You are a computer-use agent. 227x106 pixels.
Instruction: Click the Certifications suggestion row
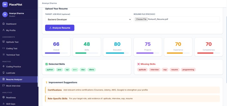coord(132,90)
